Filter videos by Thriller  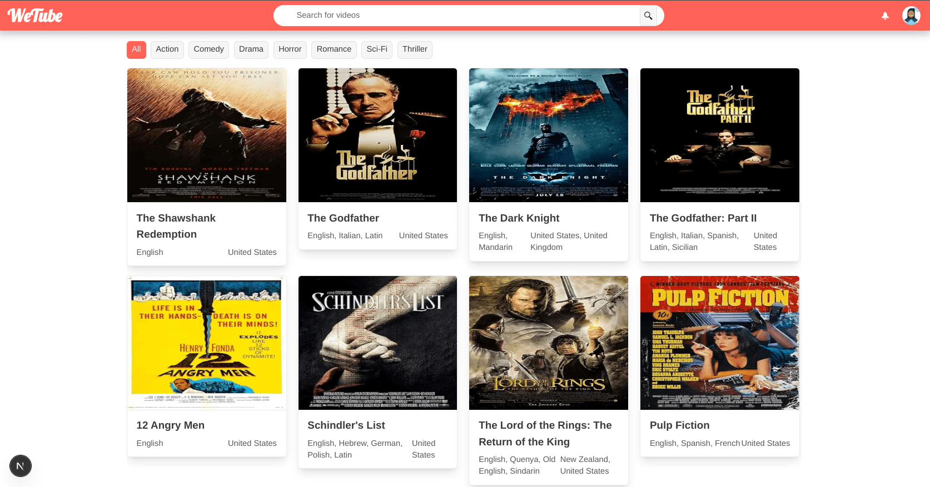tap(415, 49)
